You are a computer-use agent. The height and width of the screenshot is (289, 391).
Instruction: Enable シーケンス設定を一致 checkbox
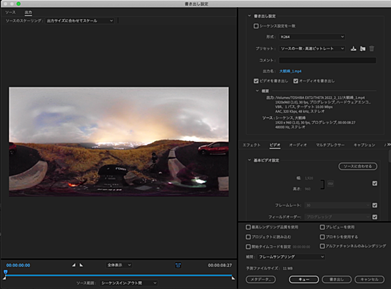(x=256, y=26)
